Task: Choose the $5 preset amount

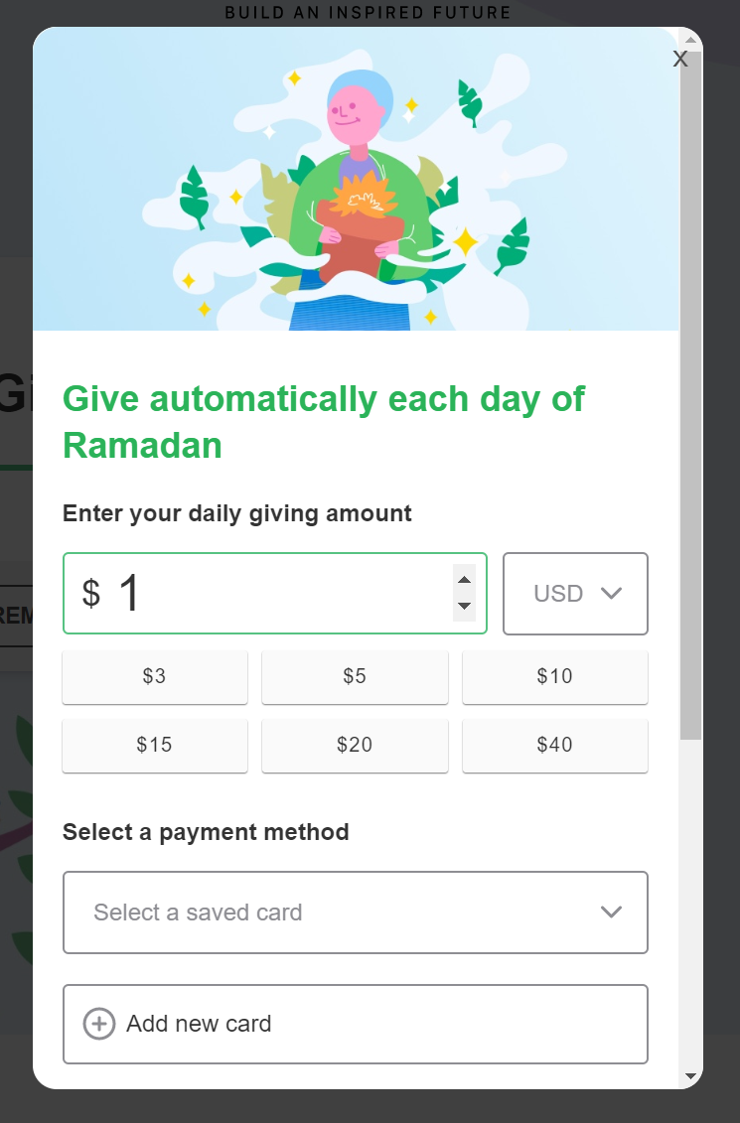Action: tap(355, 677)
